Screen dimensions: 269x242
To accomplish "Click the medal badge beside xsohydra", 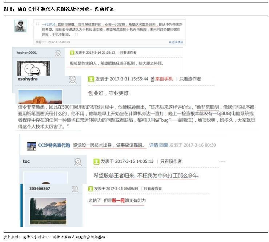I will 73,79.
